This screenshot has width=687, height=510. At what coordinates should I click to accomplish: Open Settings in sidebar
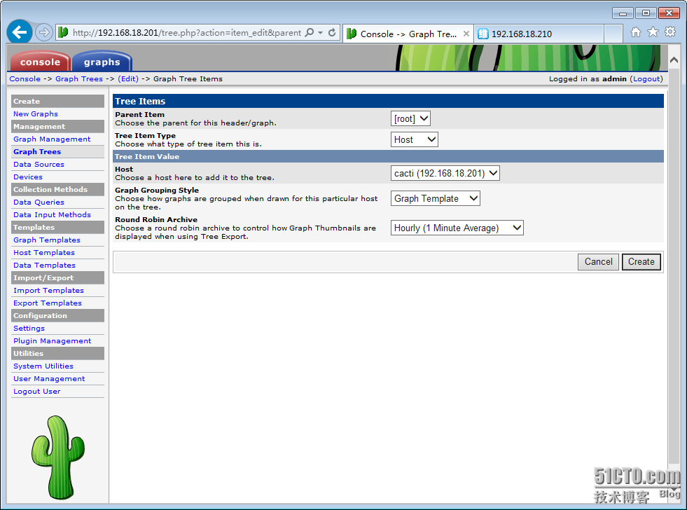29,328
